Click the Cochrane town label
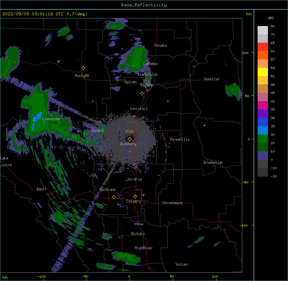The width and height of the screenshot is (288, 281). pyautogui.click(x=108, y=190)
